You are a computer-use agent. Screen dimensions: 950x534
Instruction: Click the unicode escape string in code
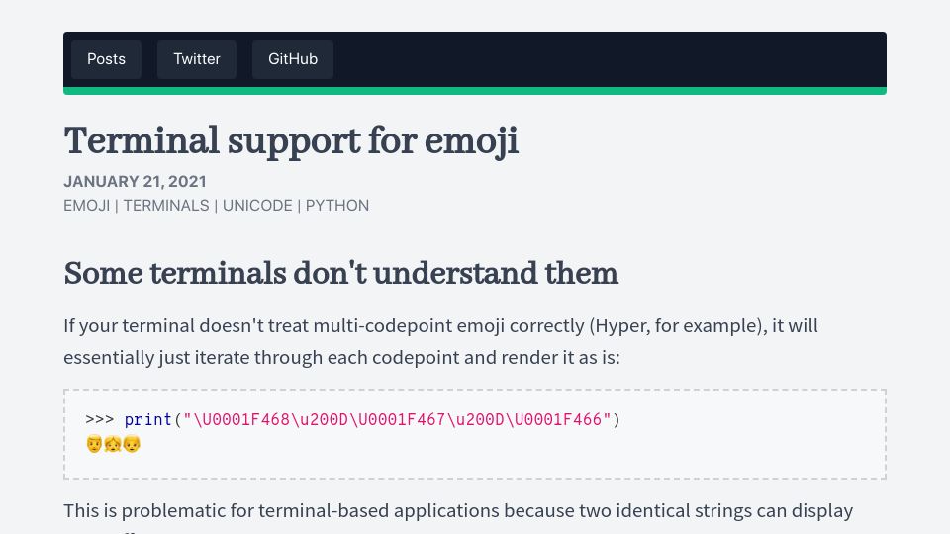tap(397, 419)
